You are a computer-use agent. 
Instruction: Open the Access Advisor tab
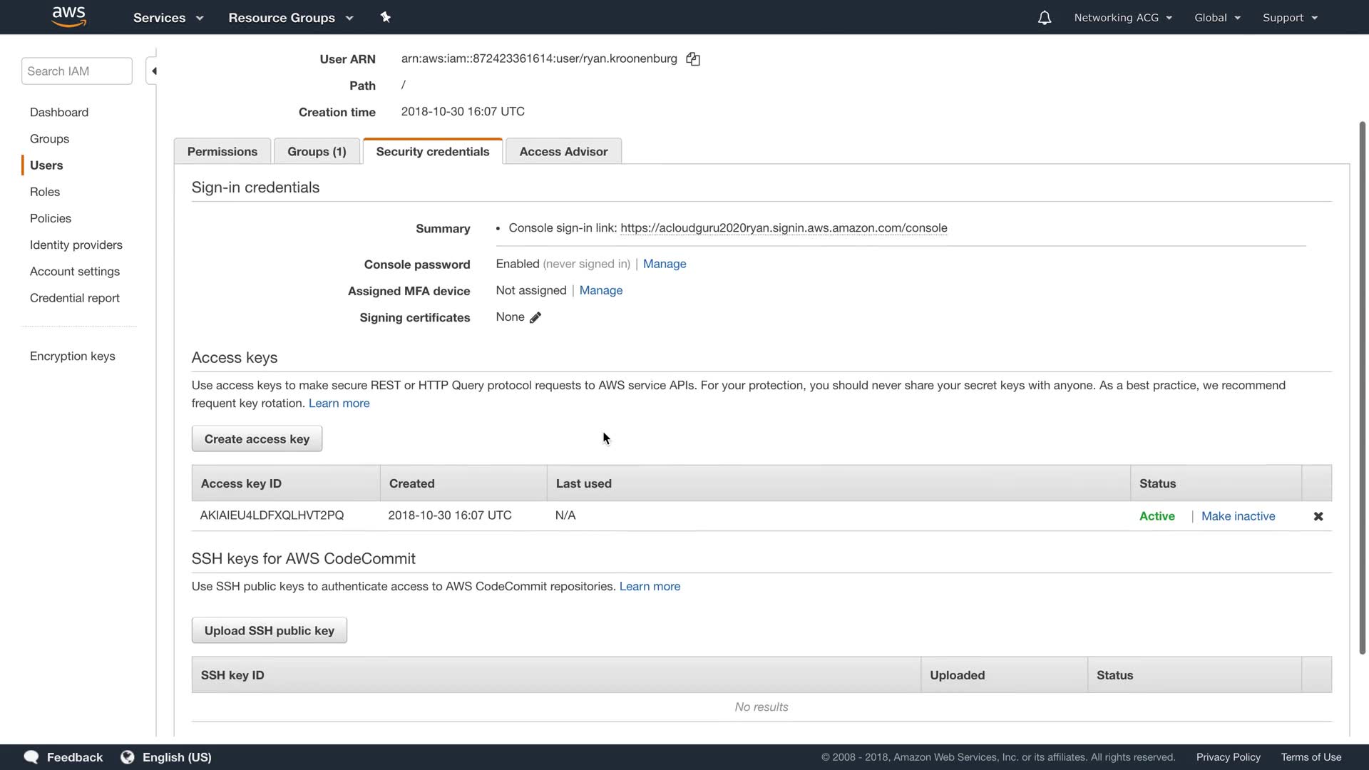(563, 152)
